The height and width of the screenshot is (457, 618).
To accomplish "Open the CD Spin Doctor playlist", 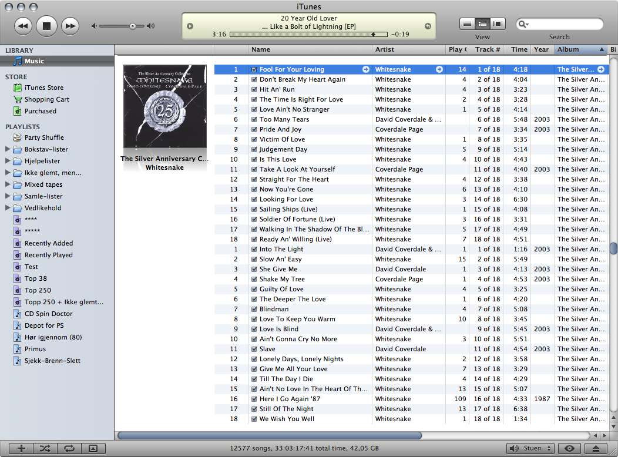I will [x=48, y=314].
